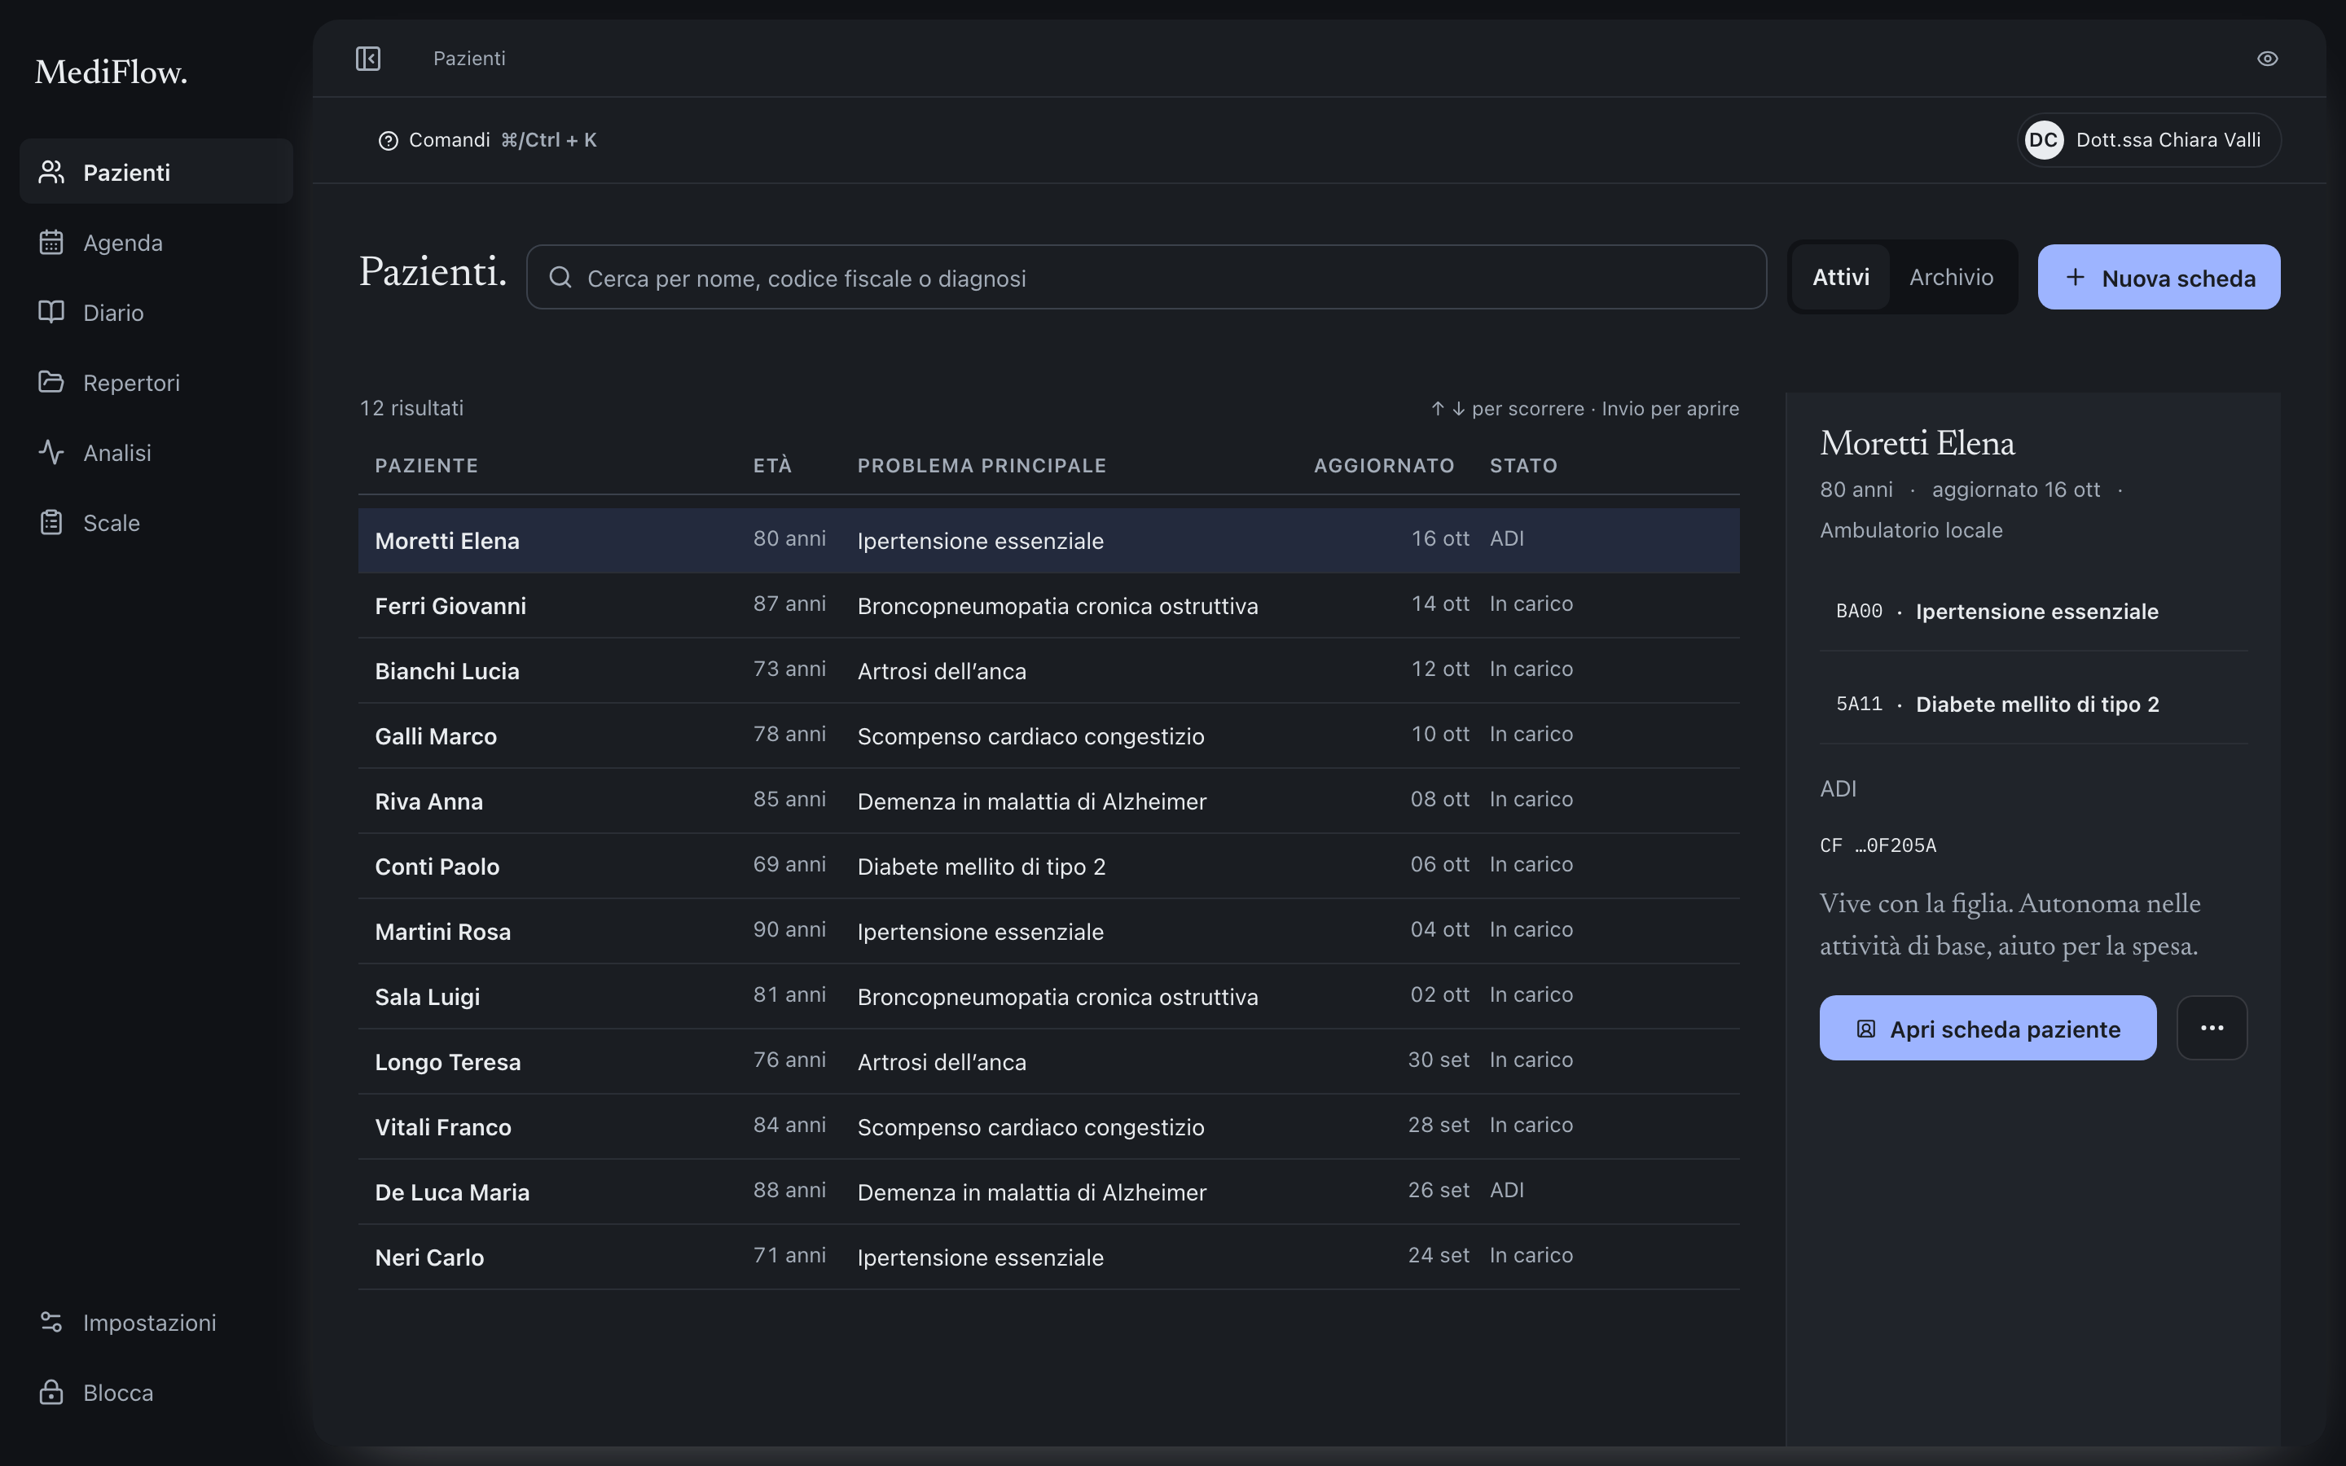Select Sala Luigi patient row
The image size is (2346, 1466).
[x=1048, y=996]
